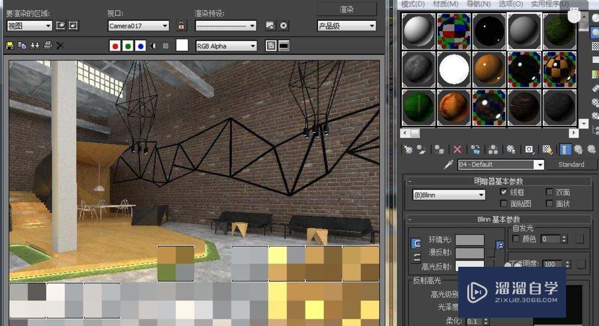Open the RGB Alpha channel dropdown
The width and height of the screenshot is (599, 326).
click(x=226, y=45)
